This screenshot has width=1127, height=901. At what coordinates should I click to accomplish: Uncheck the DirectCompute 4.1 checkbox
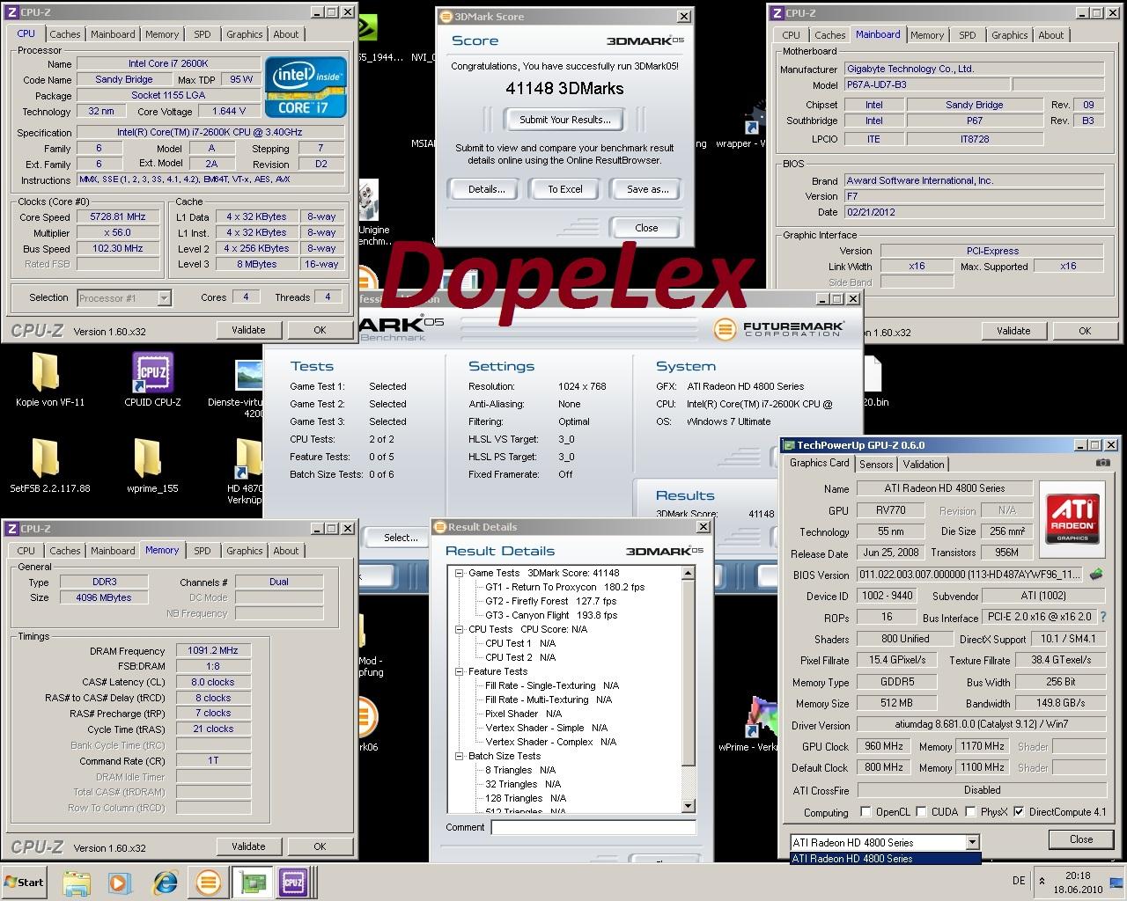pyautogui.click(x=1019, y=811)
